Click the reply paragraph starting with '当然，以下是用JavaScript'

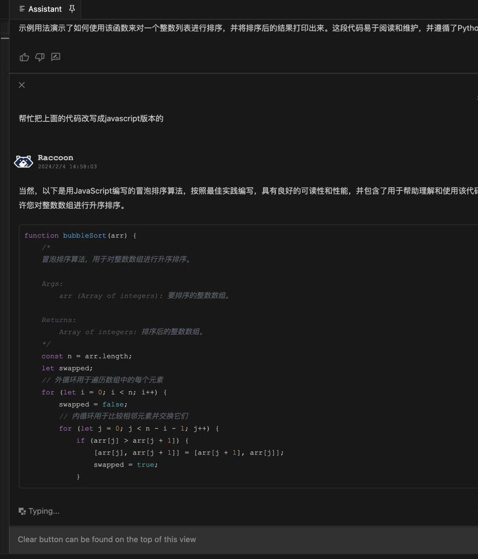[x=248, y=198]
